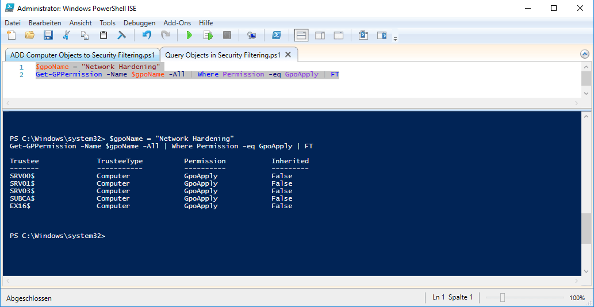Launch PowerShell in a separate window
This screenshot has width=594, height=307.
(x=277, y=36)
